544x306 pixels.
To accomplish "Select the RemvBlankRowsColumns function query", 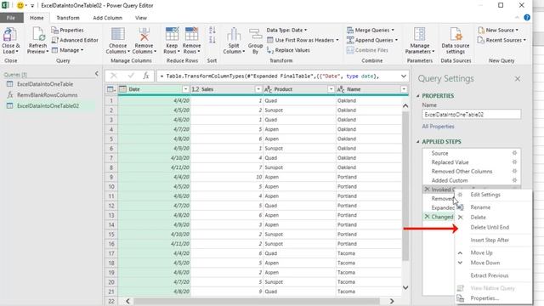I will coord(48,94).
